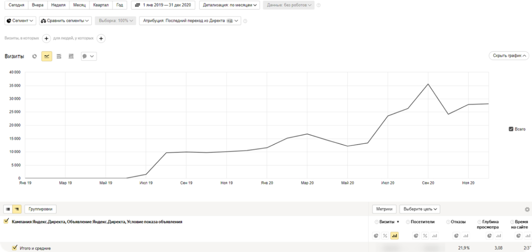Show Визиты column as pie chart
The image size is (532, 252).
click(x=376, y=236)
